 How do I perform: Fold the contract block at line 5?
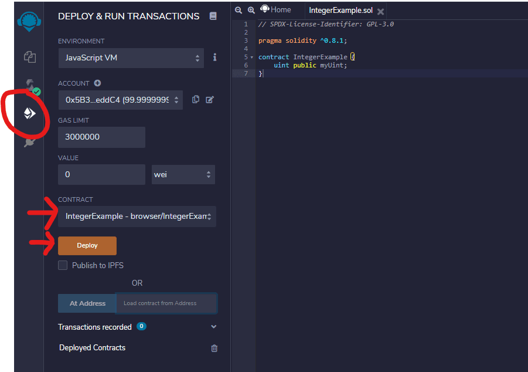(x=252, y=58)
